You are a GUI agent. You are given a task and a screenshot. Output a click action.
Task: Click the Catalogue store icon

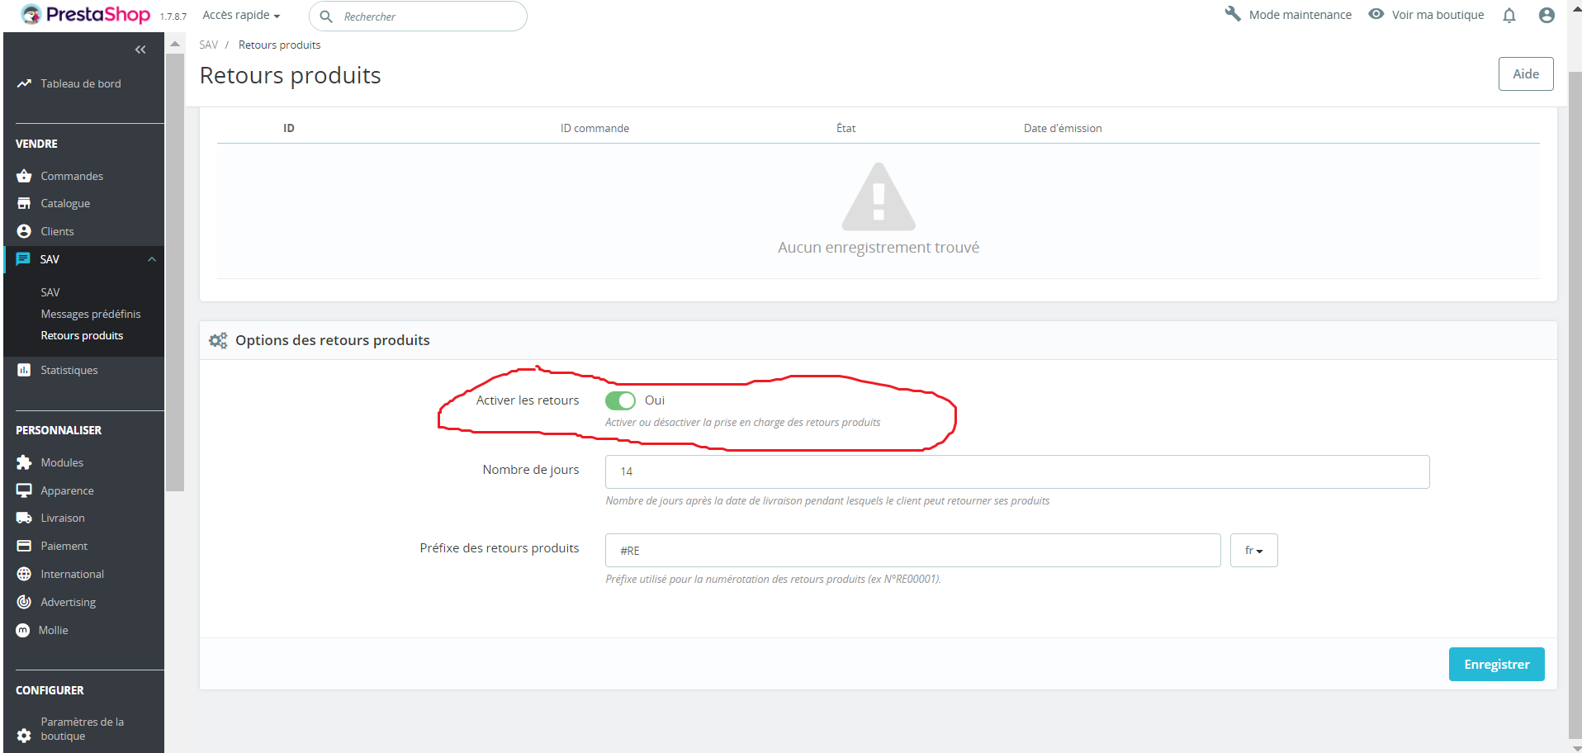tap(24, 203)
